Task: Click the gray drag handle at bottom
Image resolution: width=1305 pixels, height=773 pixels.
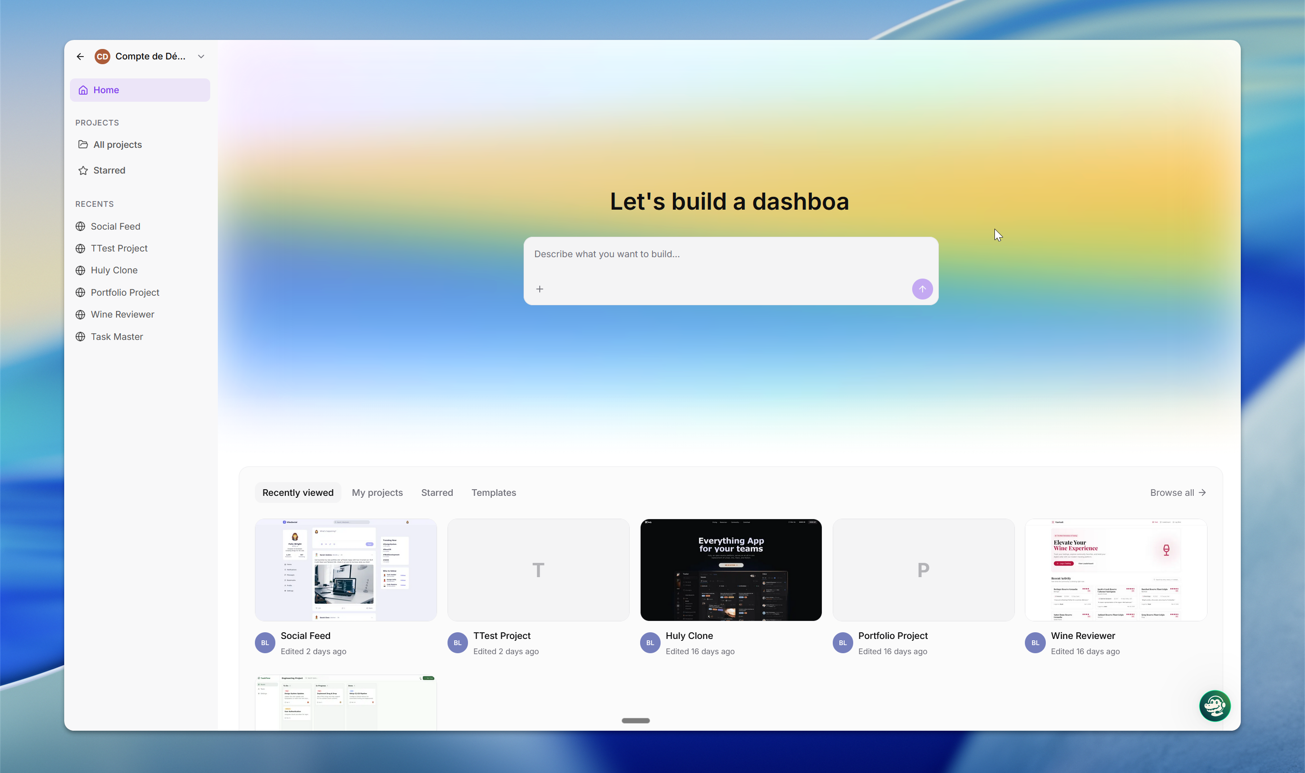Action: 635,721
